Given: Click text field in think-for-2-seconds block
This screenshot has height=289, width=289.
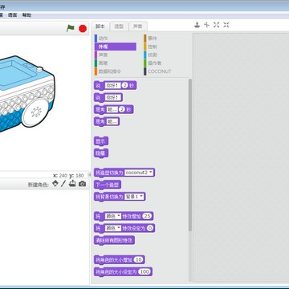Looking at the screenshot, I should point(112,110).
